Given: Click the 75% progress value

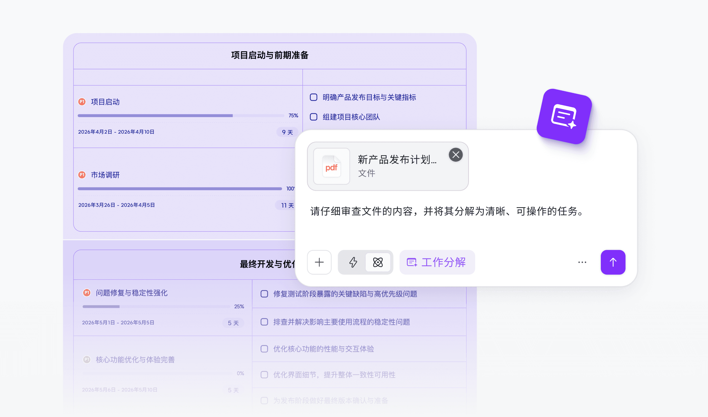Looking at the screenshot, I should pyautogui.click(x=293, y=116).
